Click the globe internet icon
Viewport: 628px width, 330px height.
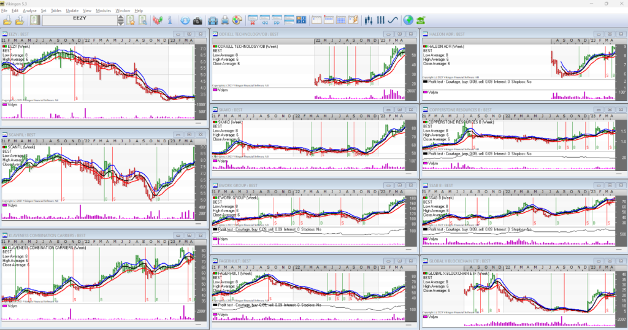pos(408,20)
